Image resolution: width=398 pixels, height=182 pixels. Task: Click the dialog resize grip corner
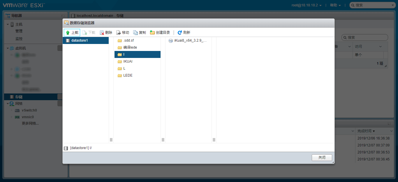[x=333, y=162]
